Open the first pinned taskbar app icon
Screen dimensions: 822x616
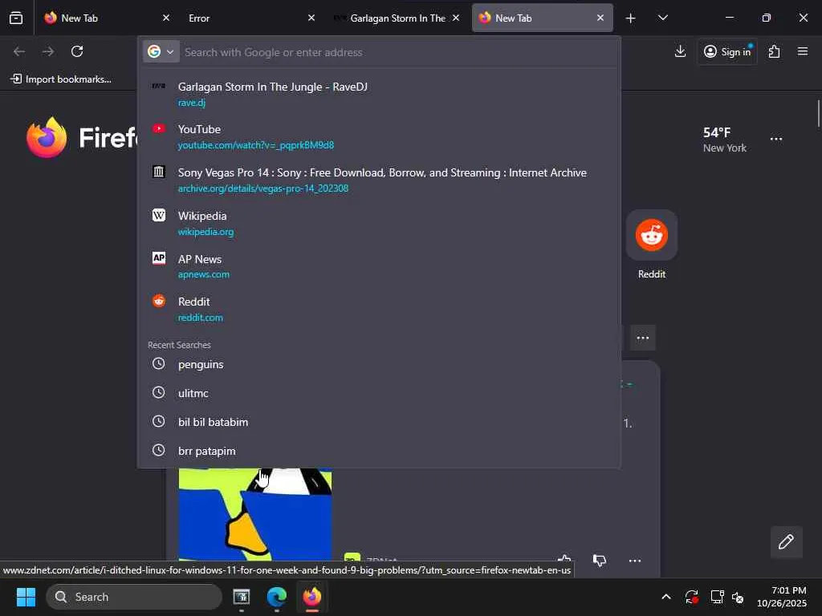pos(241,597)
